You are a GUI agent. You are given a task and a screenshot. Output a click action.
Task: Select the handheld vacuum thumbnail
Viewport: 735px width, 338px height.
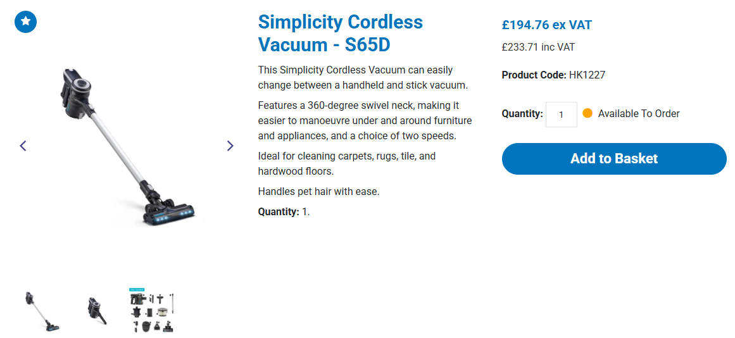(97, 311)
